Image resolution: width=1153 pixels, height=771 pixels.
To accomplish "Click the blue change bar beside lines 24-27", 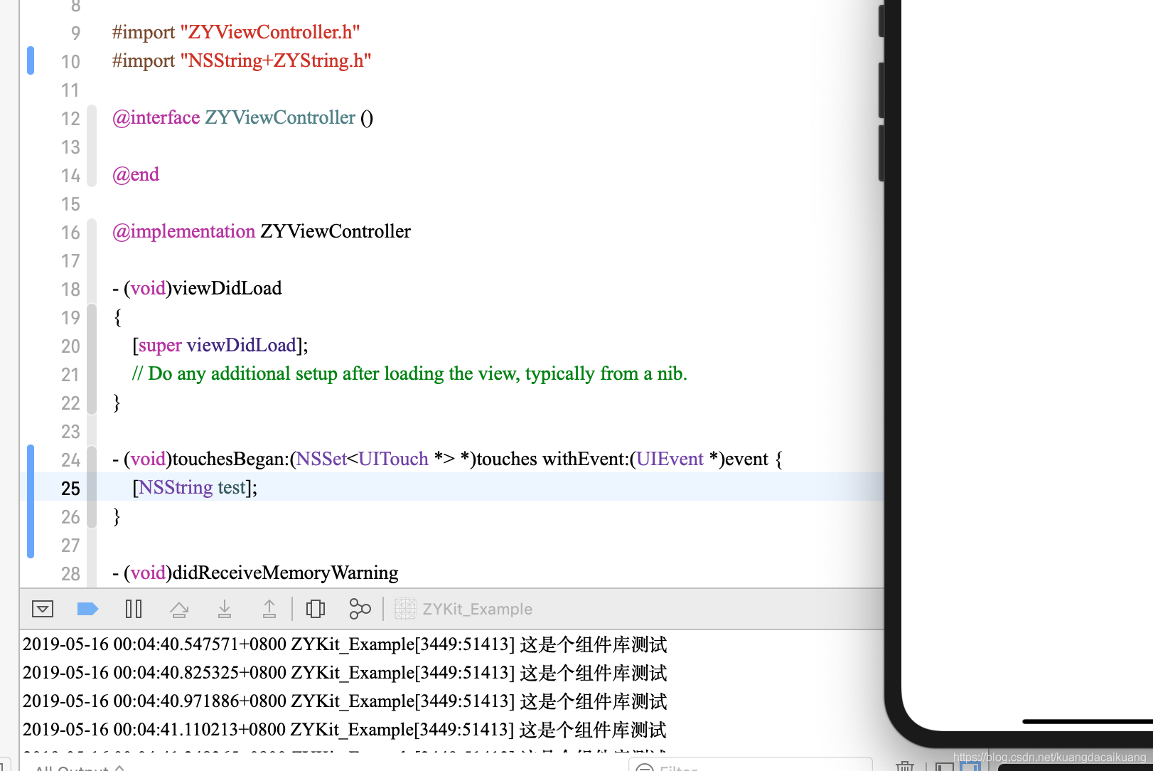I will [x=31, y=501].
